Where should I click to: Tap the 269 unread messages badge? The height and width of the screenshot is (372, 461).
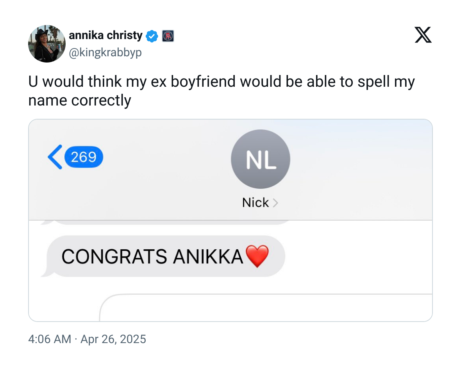click(84, 157)
